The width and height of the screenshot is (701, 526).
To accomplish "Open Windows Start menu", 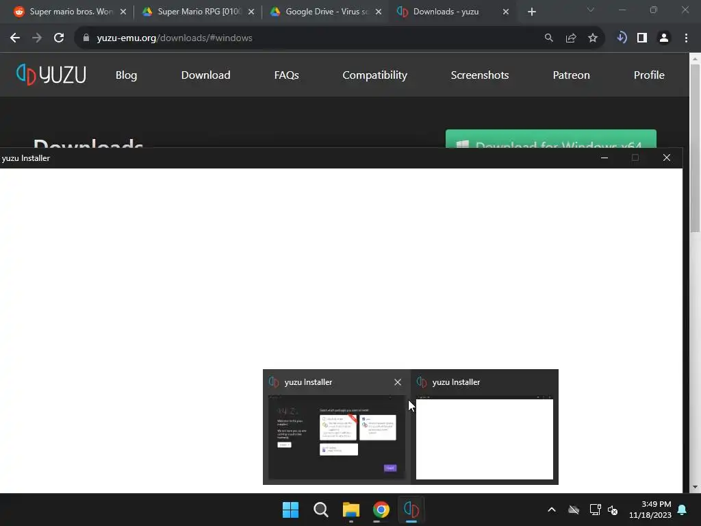I will point(290,510).
